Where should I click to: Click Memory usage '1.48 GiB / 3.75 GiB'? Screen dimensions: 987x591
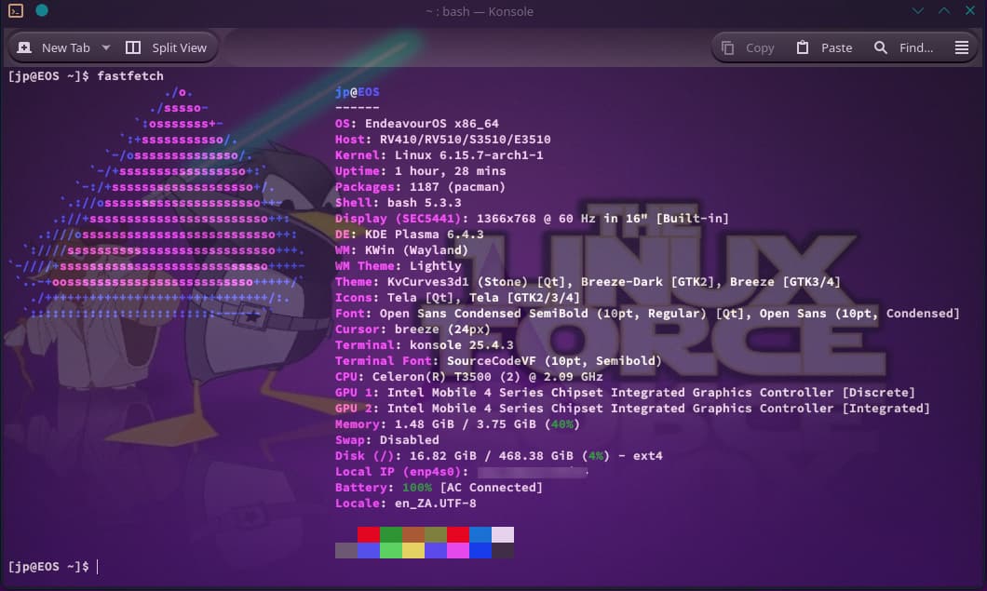pos(466,424)
